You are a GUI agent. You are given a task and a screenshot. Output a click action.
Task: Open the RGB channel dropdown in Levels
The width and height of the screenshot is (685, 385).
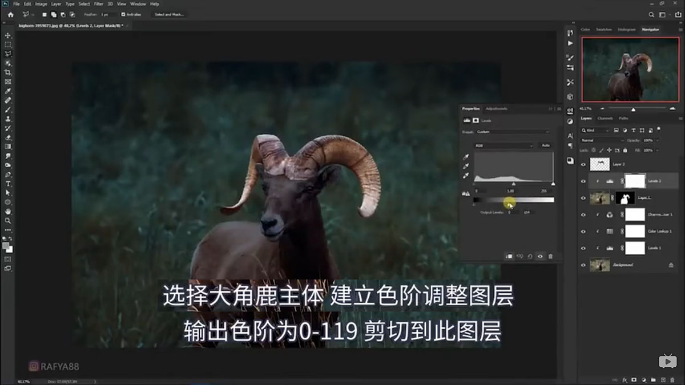pos(502,145)
